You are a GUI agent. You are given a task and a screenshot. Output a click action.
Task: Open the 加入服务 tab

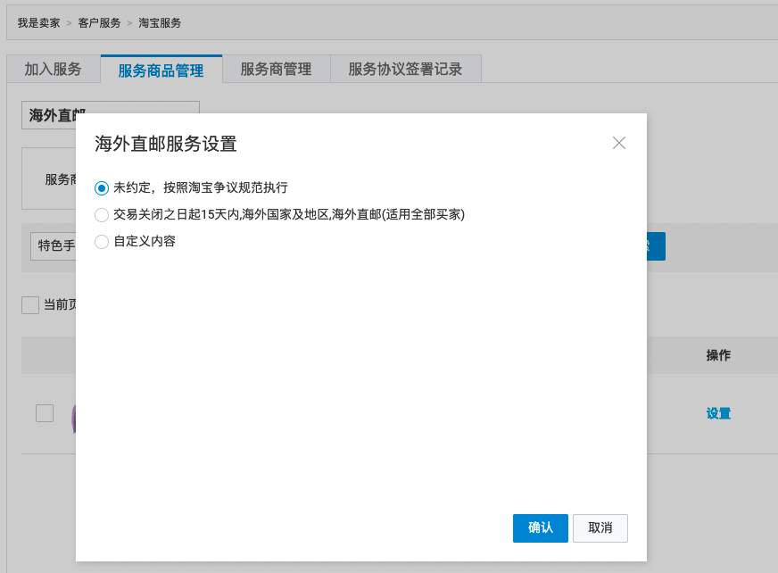tap(54, 69)
